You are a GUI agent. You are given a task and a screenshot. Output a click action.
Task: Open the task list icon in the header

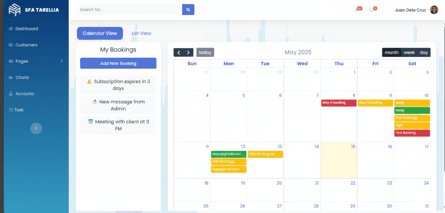coord(373,10)
